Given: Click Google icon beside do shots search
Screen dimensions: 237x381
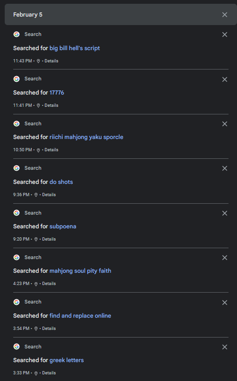Looking at the screenshot, I should (x=17, y=168).
